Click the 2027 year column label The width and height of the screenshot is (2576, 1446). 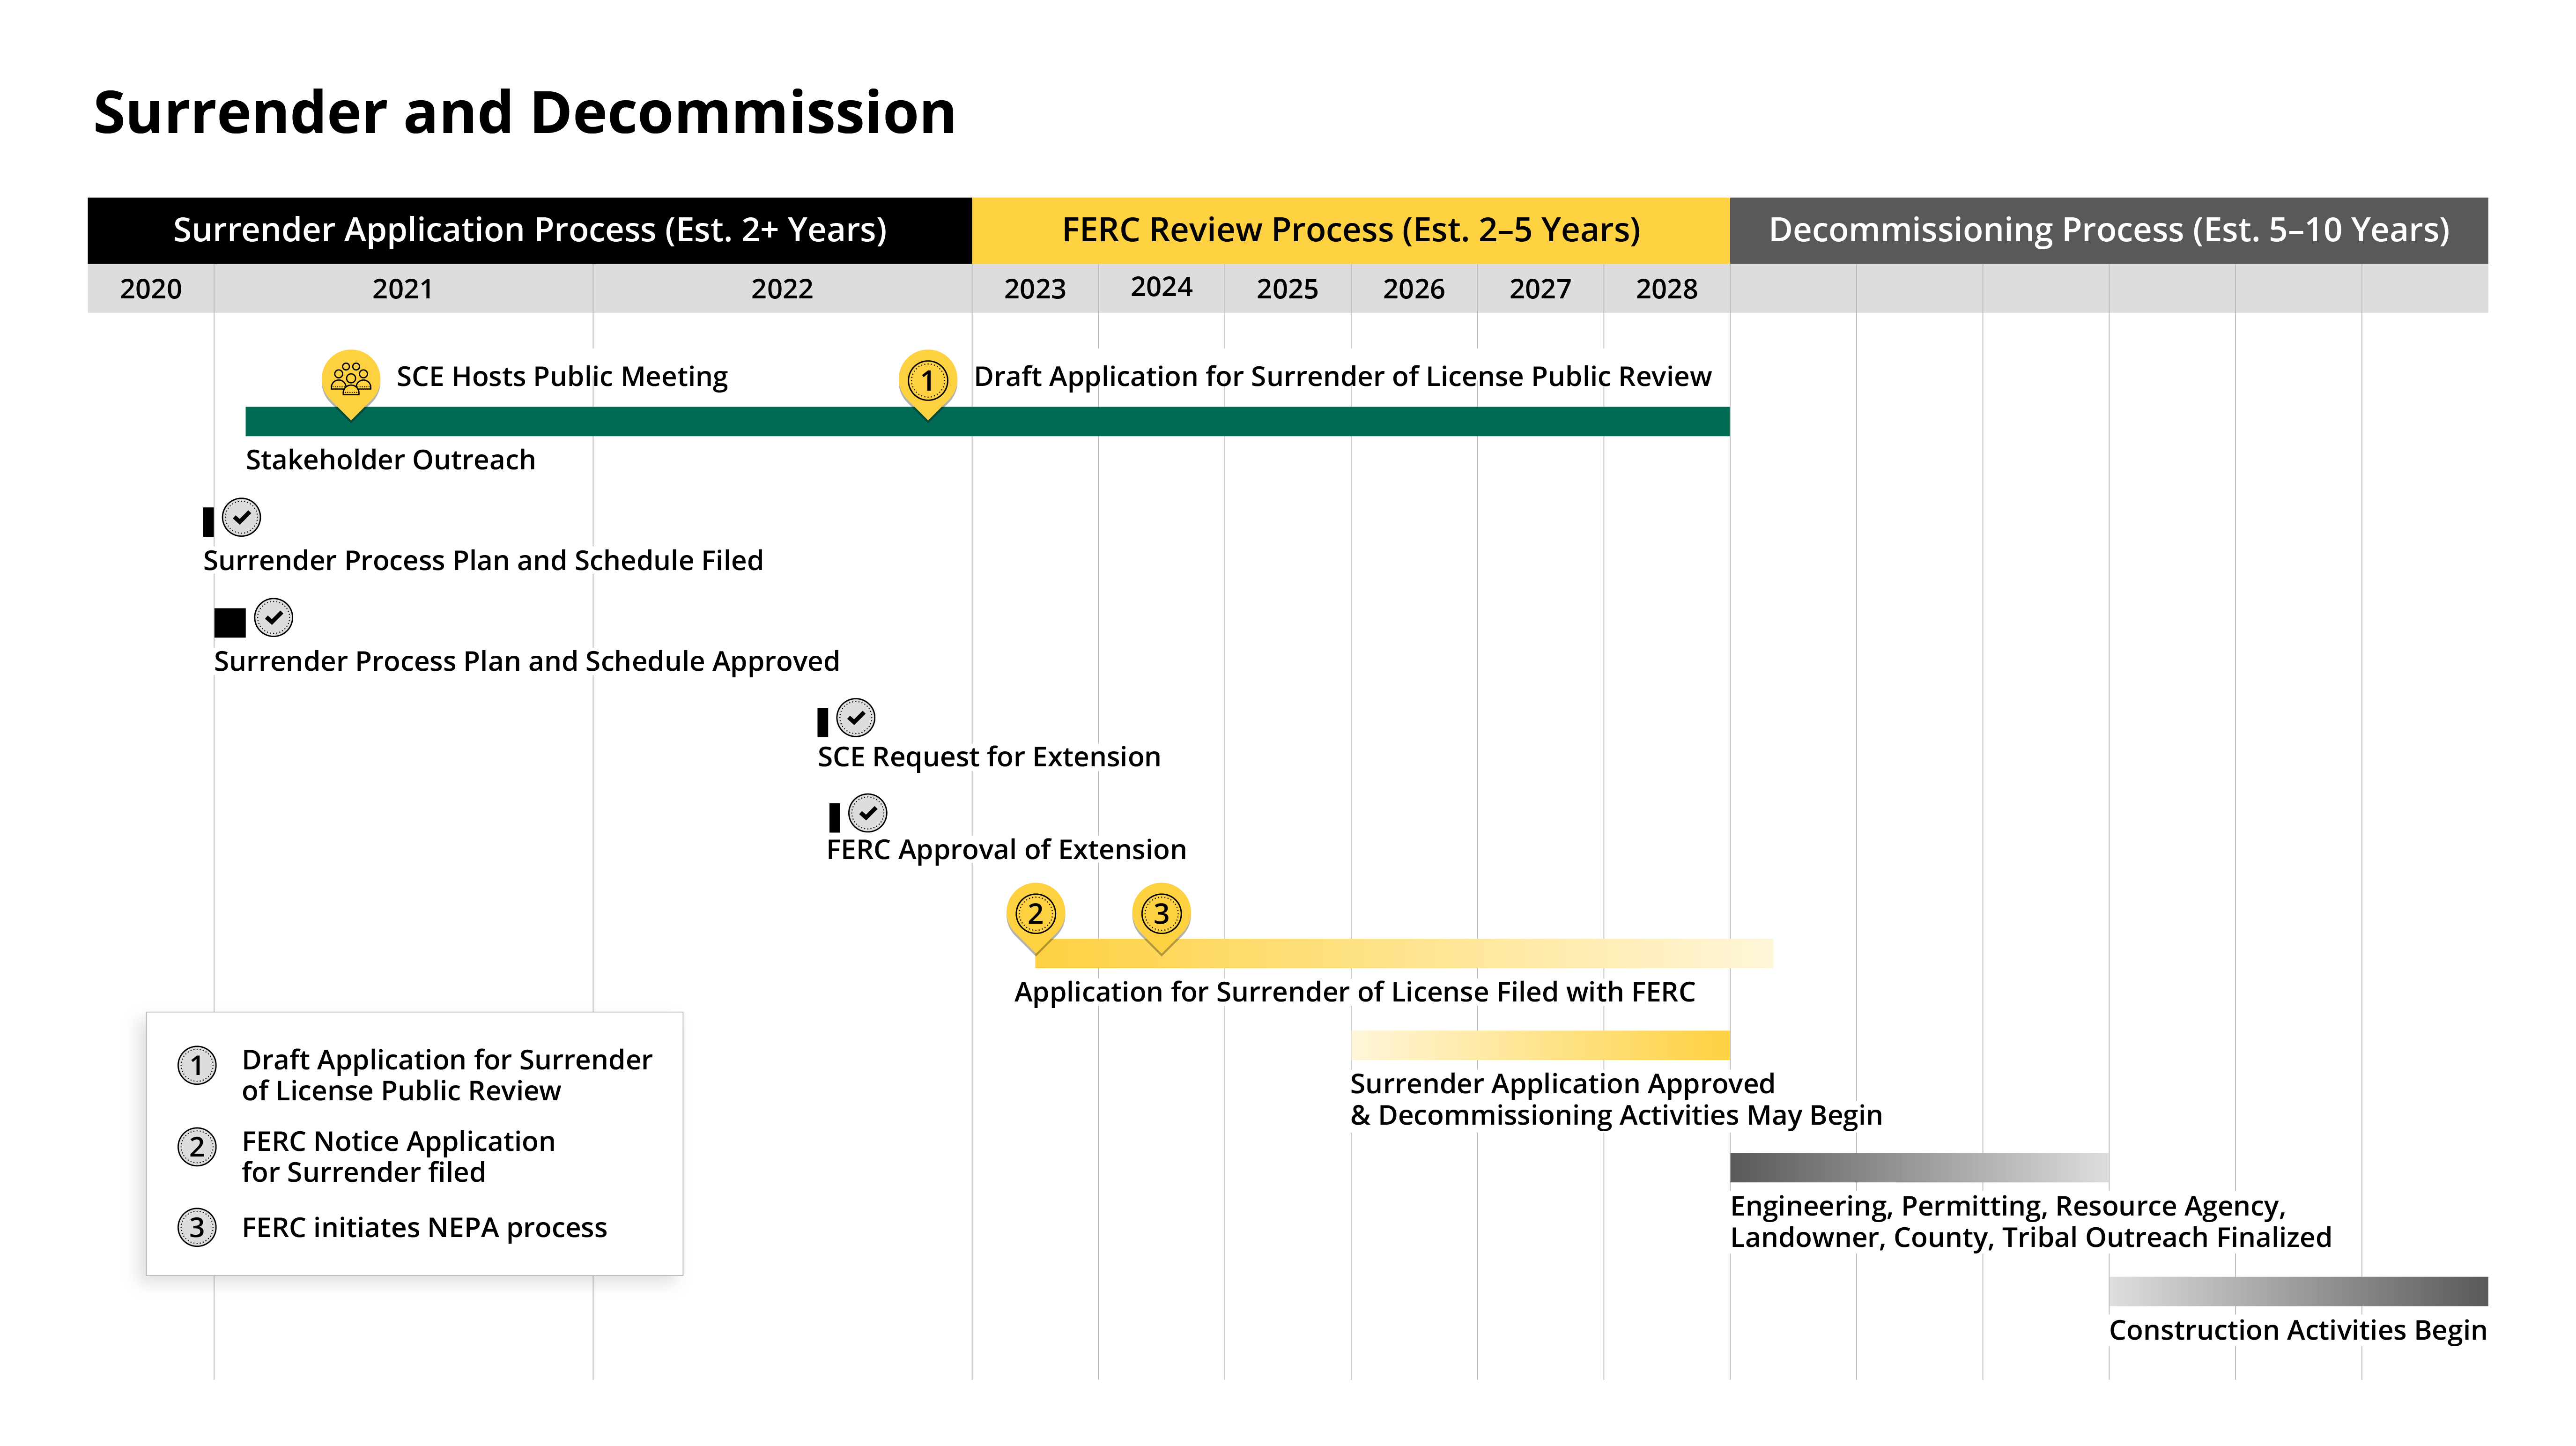coord(1540,289)
